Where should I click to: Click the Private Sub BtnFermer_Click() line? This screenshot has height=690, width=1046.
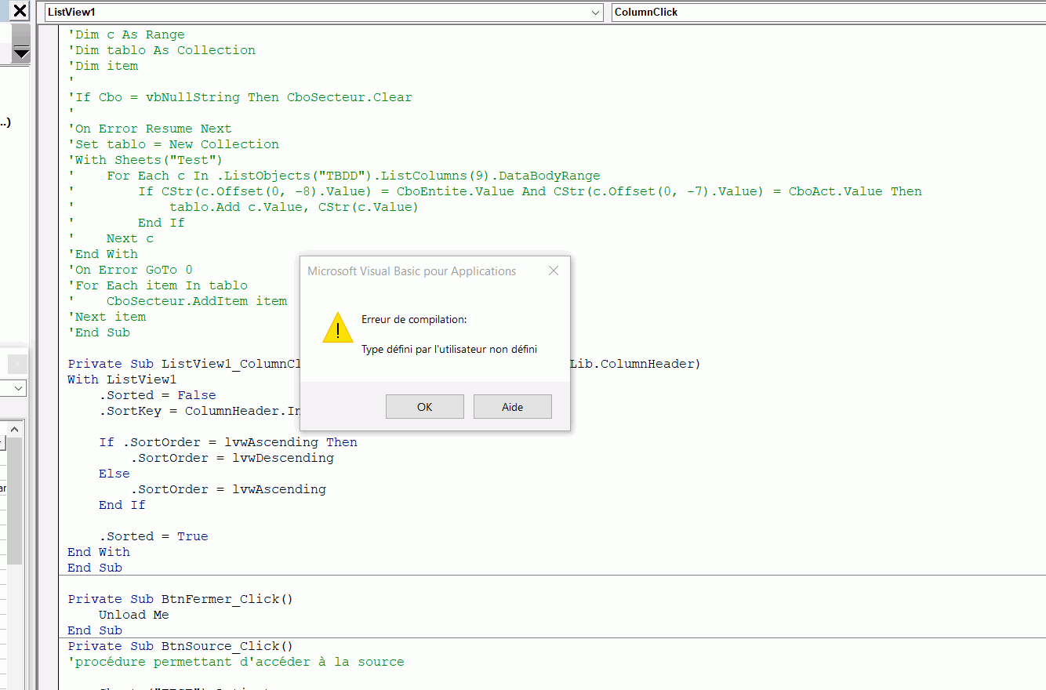tap(180, 599)
